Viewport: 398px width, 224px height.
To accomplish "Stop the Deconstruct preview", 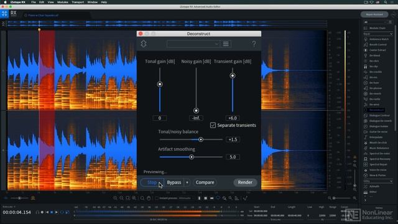I will [x=152, y=182].
